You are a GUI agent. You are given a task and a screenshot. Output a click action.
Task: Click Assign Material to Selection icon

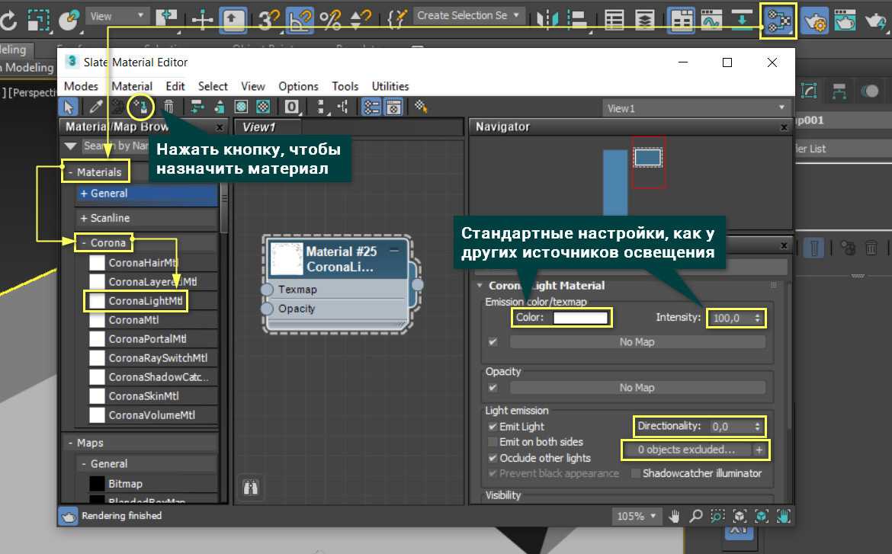[x=140, y=107]
